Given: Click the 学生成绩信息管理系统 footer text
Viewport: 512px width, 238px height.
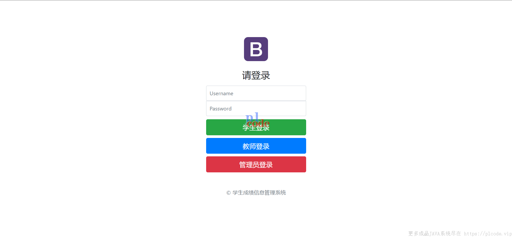Looking at the screenshot, I should (259, 193).
